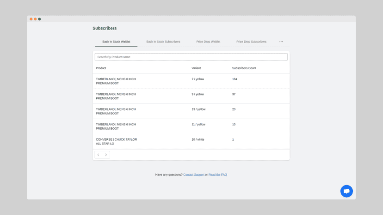The image size is (383, 215).
Task: Select the Timberland boot row with 13 / yellow
Action: [x=191, y=111]
